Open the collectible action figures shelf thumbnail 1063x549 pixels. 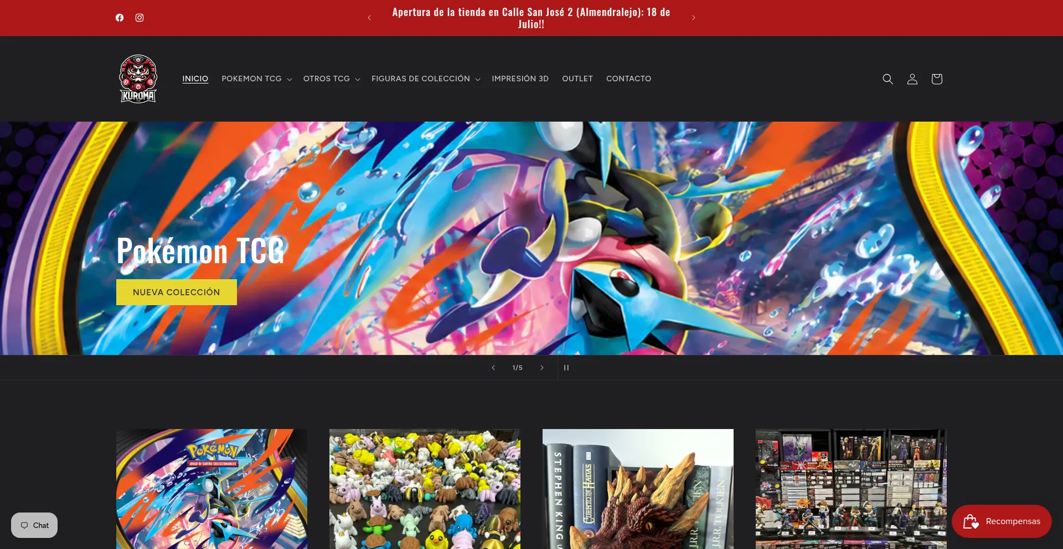851,489
